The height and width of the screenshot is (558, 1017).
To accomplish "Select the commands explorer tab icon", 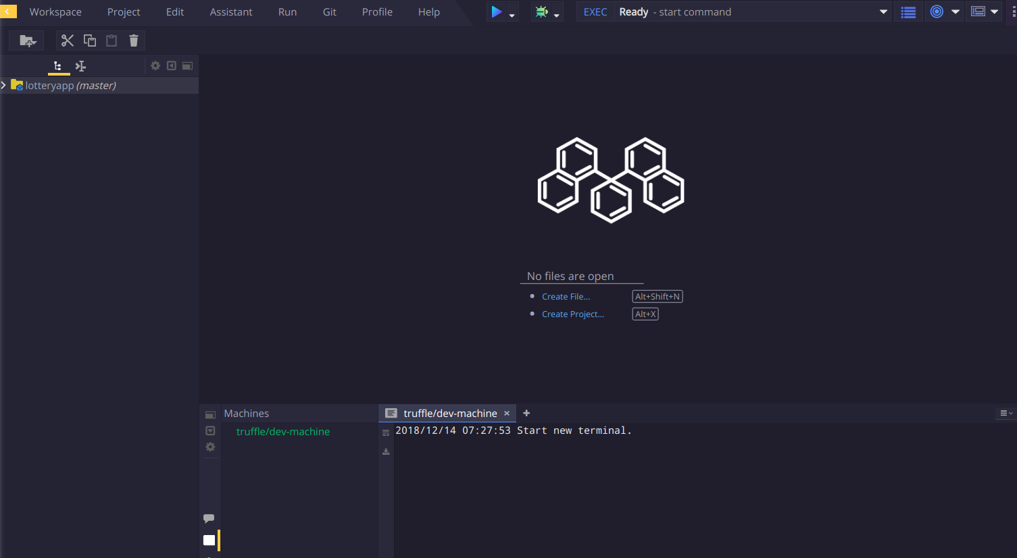I will [80, 66].
